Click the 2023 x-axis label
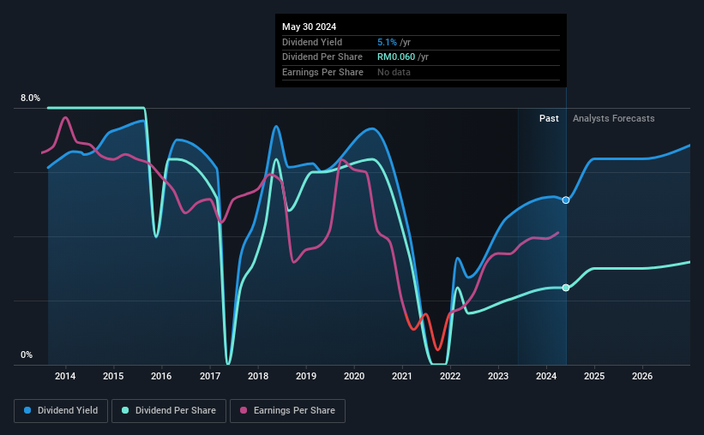704x435 pixels. (498, 376)
